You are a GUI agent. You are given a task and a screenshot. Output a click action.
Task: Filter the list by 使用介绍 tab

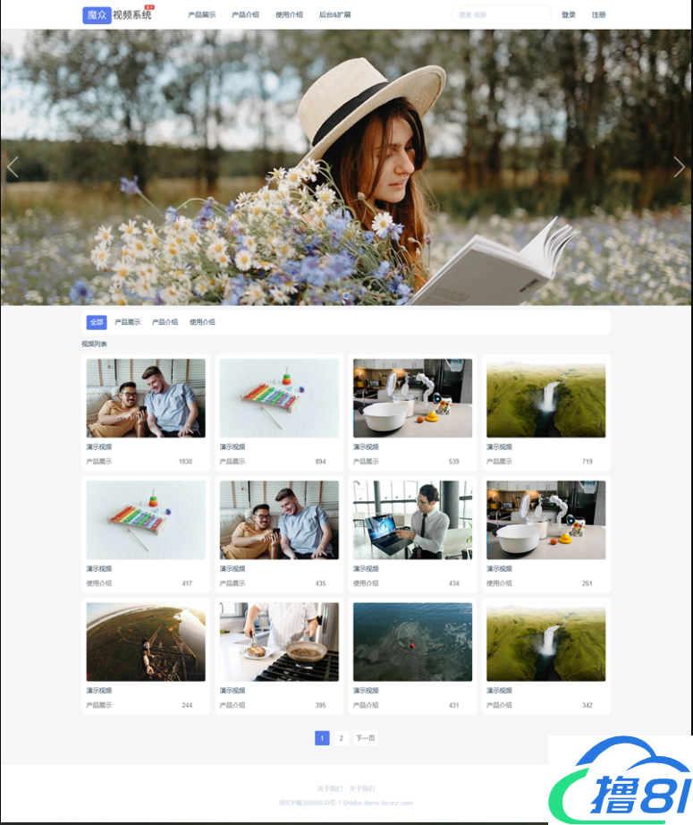point(202,322)
